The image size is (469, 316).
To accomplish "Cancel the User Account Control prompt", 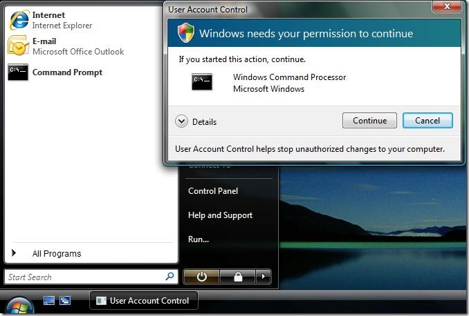I will coord(427,121).
